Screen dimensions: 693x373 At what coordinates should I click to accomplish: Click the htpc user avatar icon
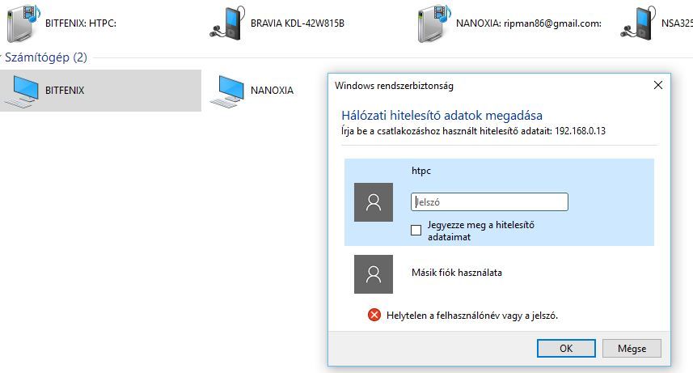point(374,202)
